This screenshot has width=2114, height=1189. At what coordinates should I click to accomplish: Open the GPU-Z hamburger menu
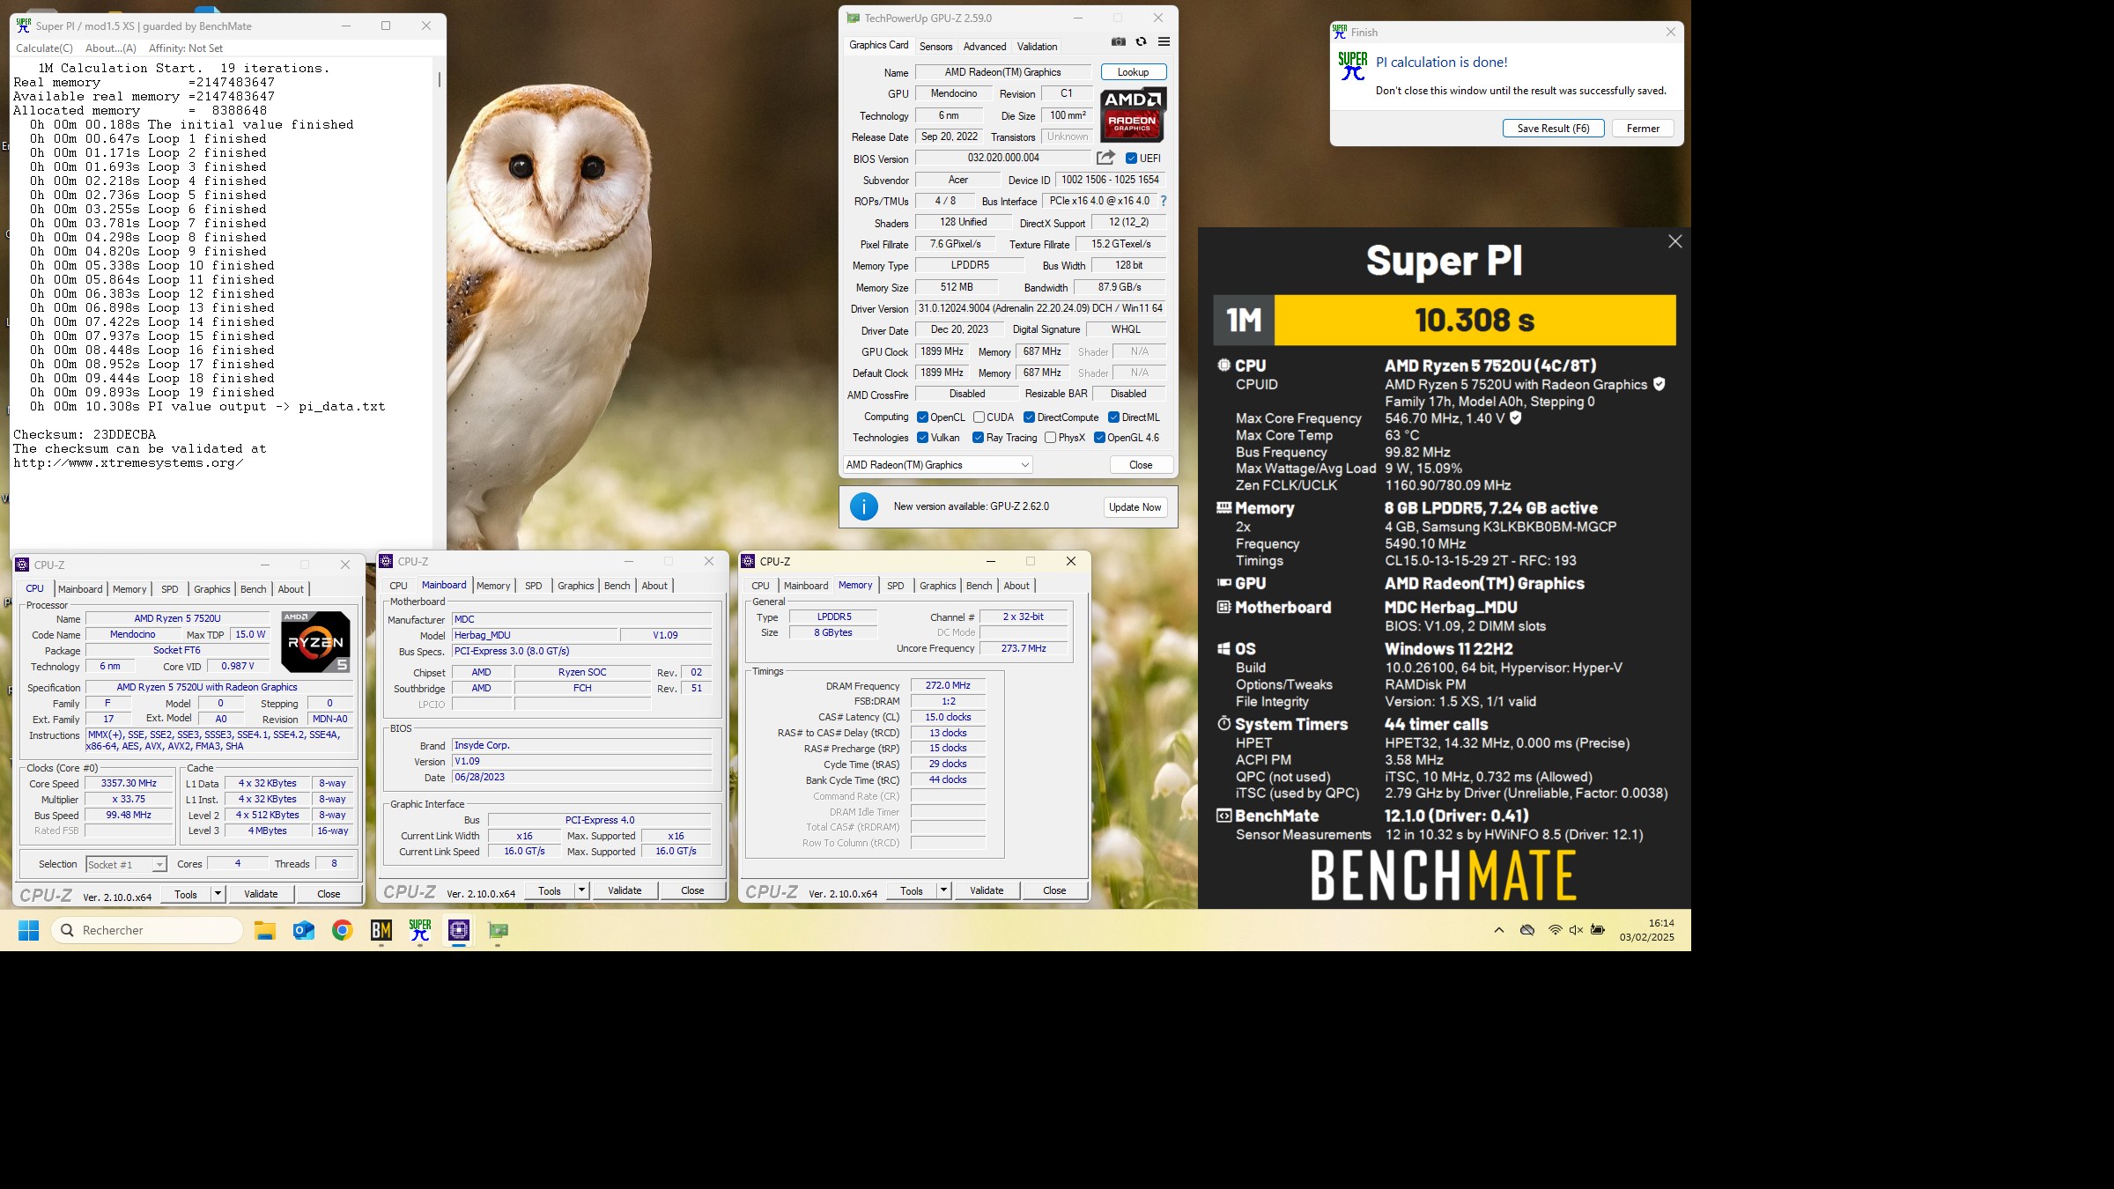point(1164,41)
